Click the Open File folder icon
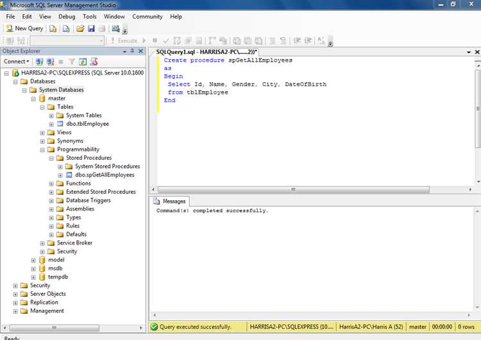This screenshot has width=481, height=340. (80, 28)
